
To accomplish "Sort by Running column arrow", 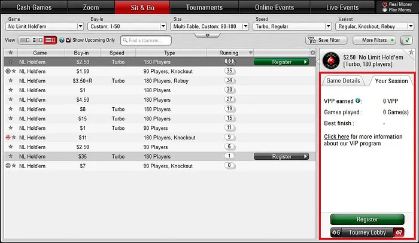I will click(x=251, y=53).
